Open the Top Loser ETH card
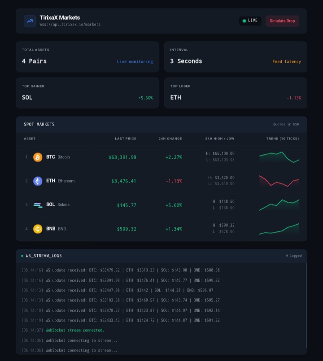This screenshot has height=361, width=323. click(236, 93)
